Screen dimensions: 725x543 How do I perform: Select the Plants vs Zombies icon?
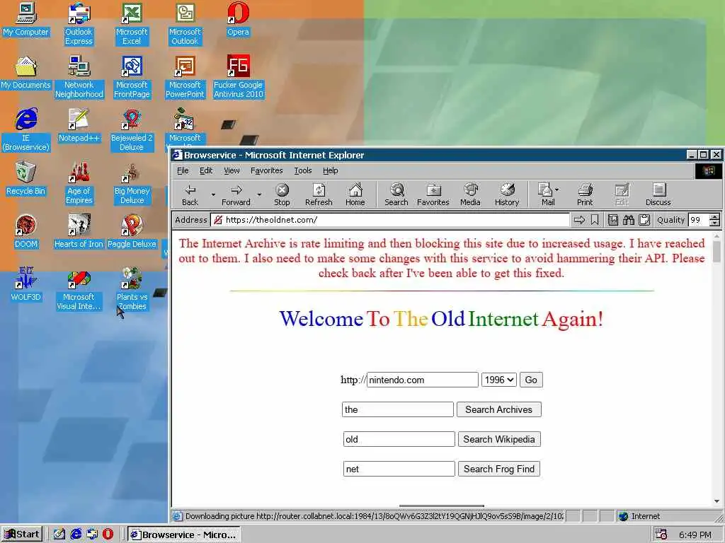coord(132,289)
